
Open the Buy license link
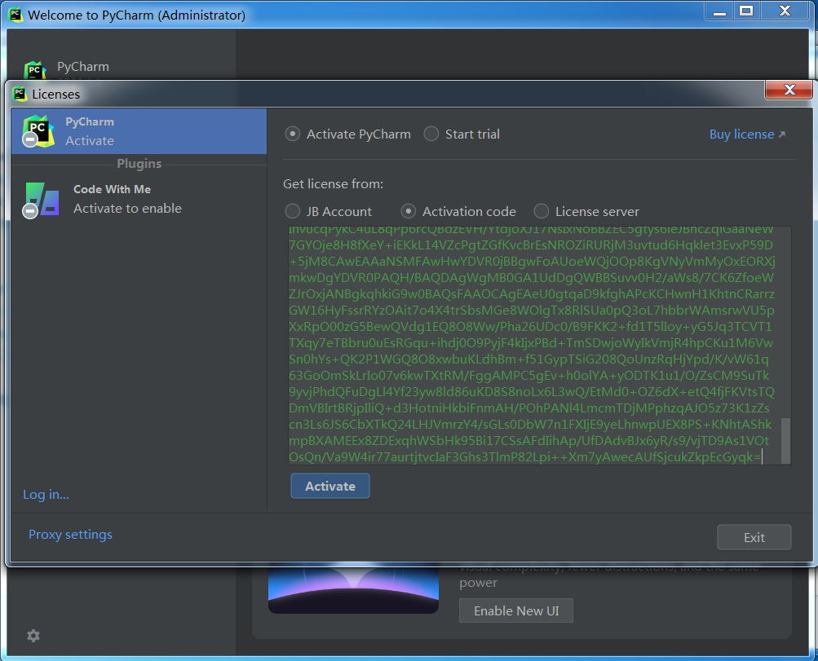click(x=747, y=134)
